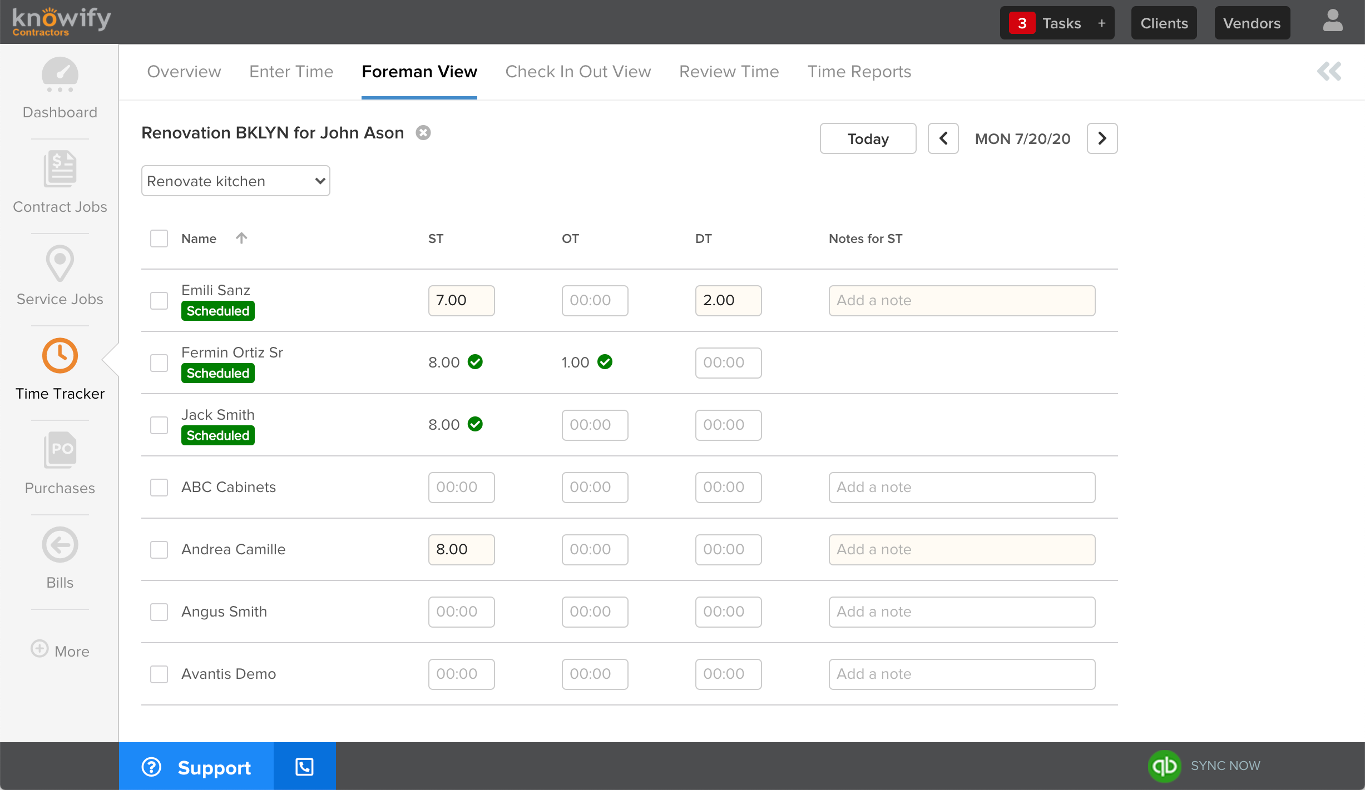Click the Today button
This screenshot has height=790, width=1365.
click(x=868, y=138)
